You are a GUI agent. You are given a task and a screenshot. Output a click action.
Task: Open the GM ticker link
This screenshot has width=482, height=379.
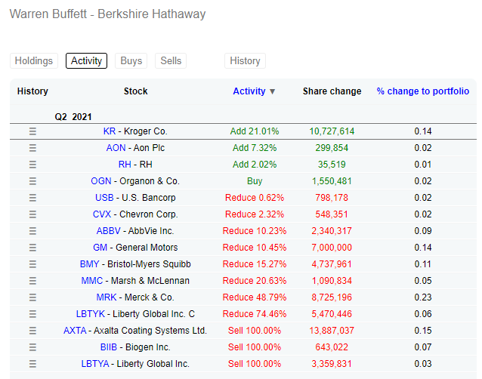pyautogui.click(x=100, y=248)
